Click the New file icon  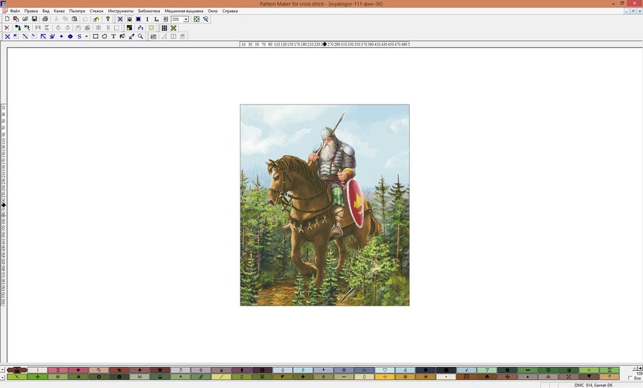click(6, 19)
